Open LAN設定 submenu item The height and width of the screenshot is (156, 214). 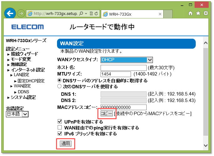pos(21,75)
